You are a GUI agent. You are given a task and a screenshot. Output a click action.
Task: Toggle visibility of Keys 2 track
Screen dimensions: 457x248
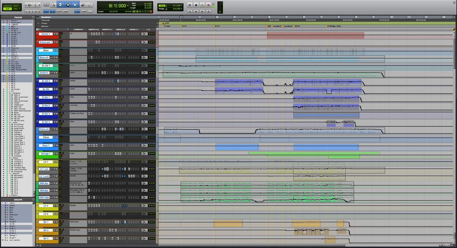pos(4,54)
